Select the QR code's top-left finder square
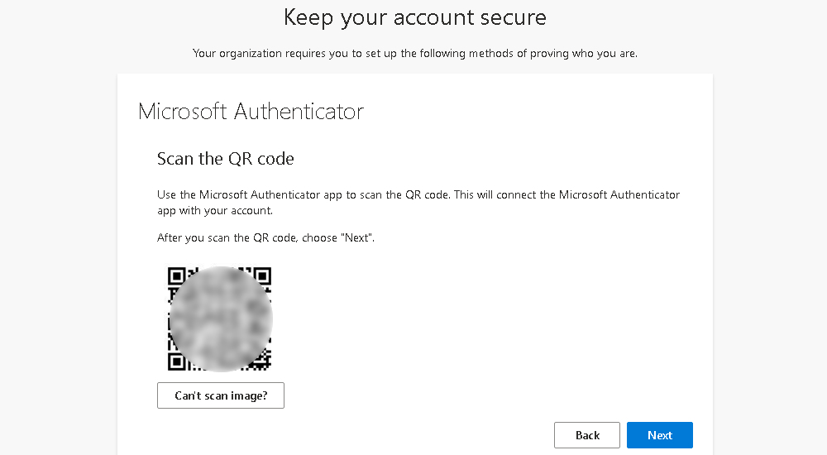This screenshot has width=827, height=455. tap(176, 275)
